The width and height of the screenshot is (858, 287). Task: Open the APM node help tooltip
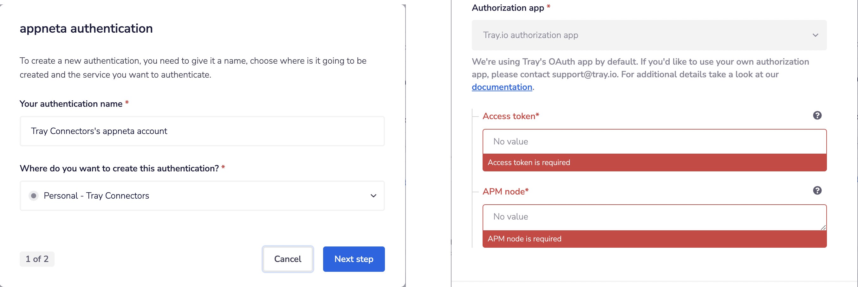click(818, 190)
